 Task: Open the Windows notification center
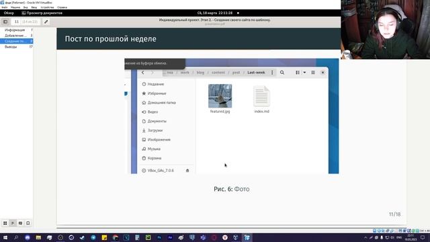tap(423, 237)
